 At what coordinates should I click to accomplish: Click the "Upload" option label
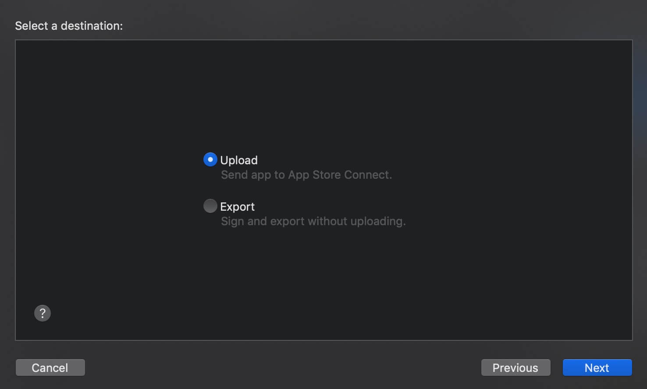(239, 160)
